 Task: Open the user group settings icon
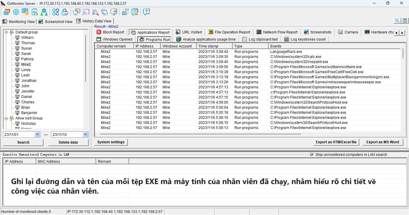click(44, 12)
